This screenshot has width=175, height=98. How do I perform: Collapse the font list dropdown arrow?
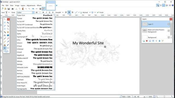33,13
